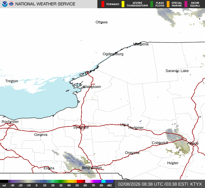Image resolution: width=205 pixels, height=188 pixels.
Task: Click the Albany city label
Action: (193, 143)
